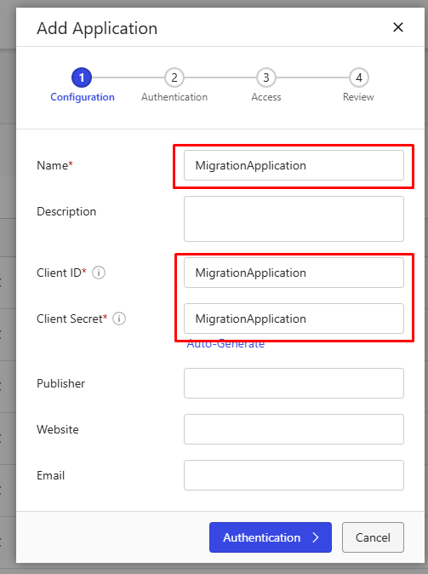Jump to step 4 Review circle
Viewport: 428px width, 574px height.
[358, 77]
